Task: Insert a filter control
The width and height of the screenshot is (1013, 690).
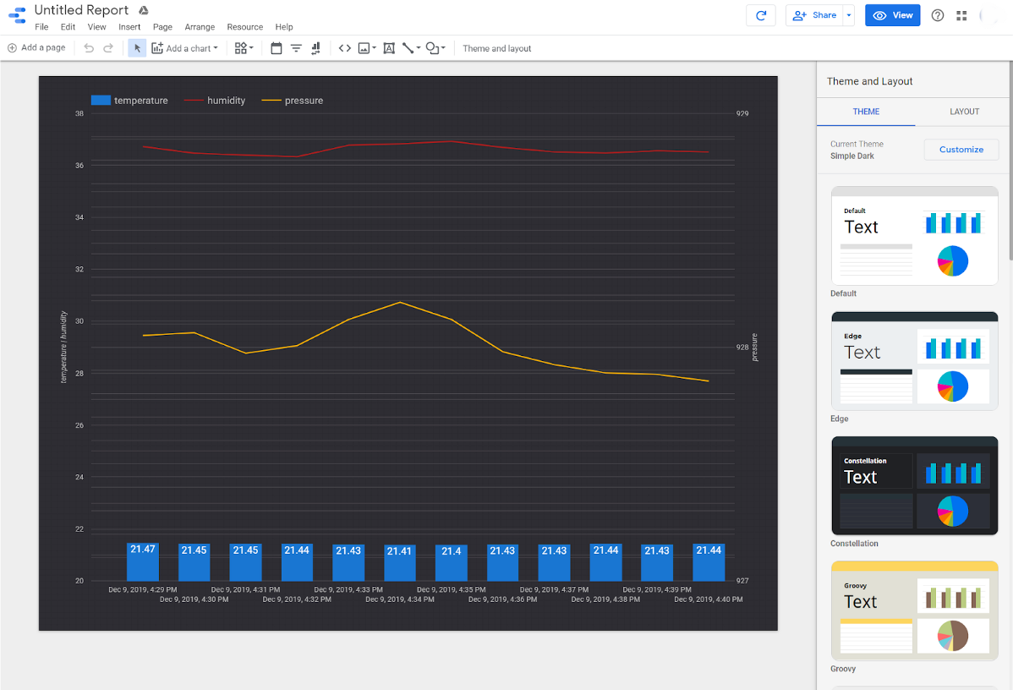Action: click(295, 48)
